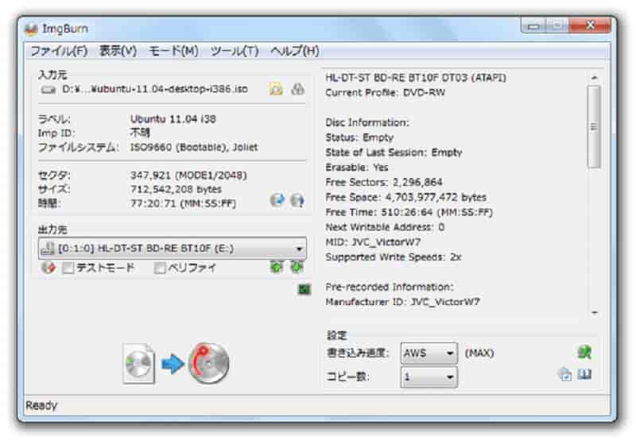The height and width of the screenshot is (440, 636).
Task: Click the Current Profile: DVD-RW line
Action: pyautogui.click(x=385, y=93)
